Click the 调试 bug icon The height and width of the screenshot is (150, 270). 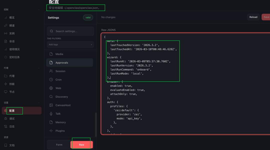[6, 119]
